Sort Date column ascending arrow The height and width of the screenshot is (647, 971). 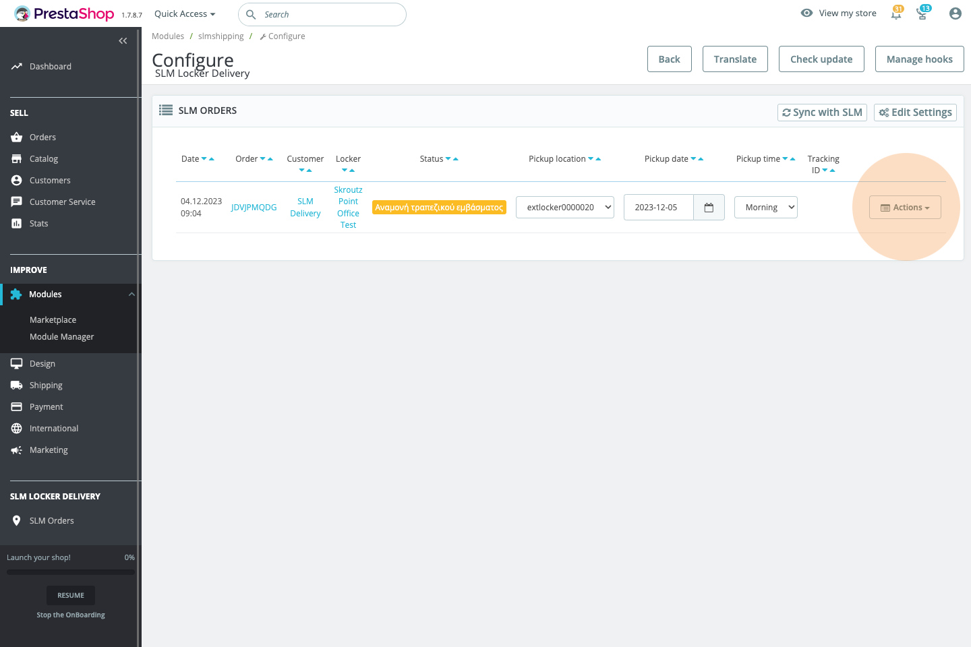point(212,159)
